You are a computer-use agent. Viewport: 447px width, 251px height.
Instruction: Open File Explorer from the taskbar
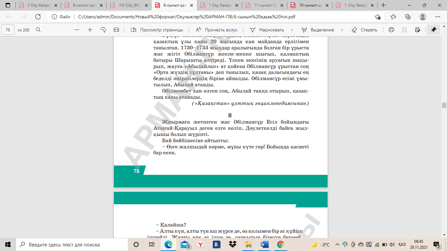[x=248, y=244]
